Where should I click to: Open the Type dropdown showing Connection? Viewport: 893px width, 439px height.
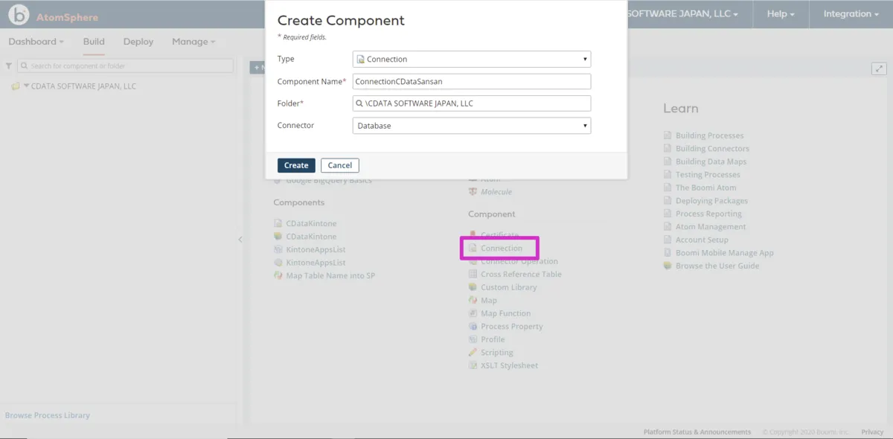[x=471, y=60]
